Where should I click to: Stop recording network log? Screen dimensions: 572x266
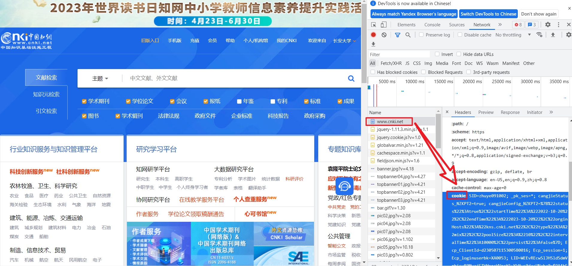coord(373,35)
